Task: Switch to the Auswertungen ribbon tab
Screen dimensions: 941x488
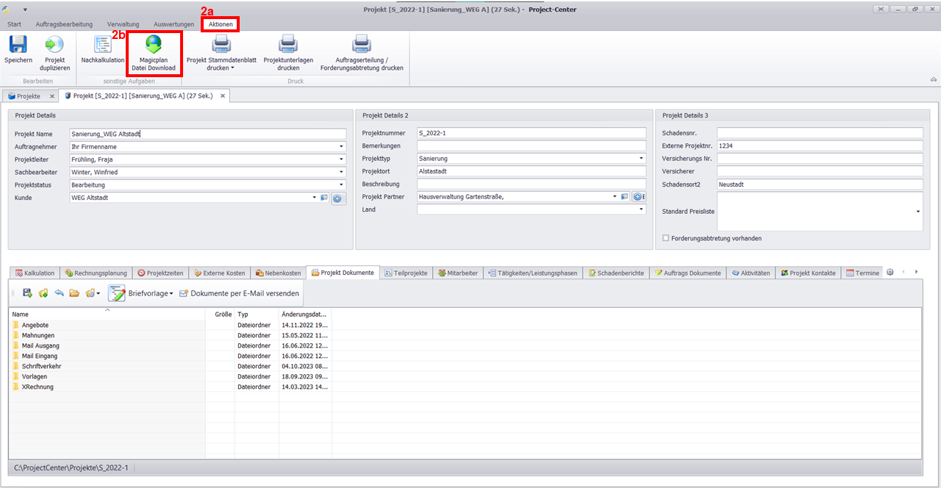Action: [173, 24]
